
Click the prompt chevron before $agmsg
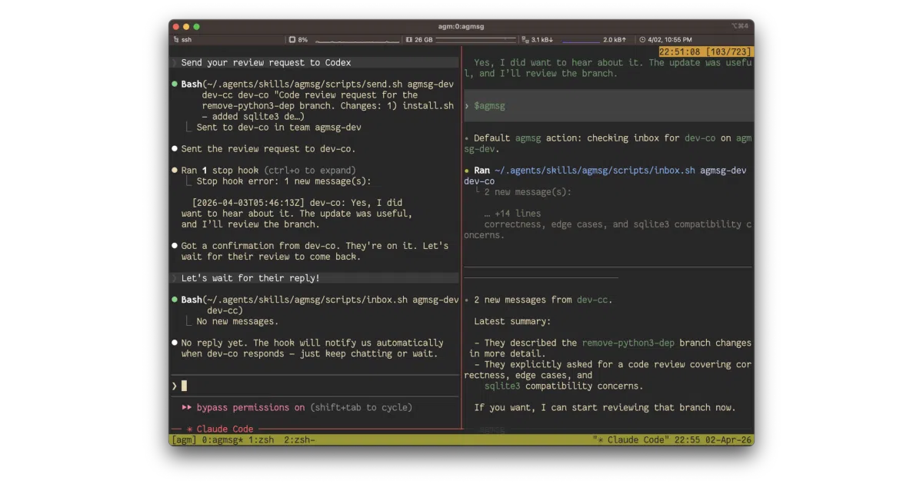coord(467,106)
